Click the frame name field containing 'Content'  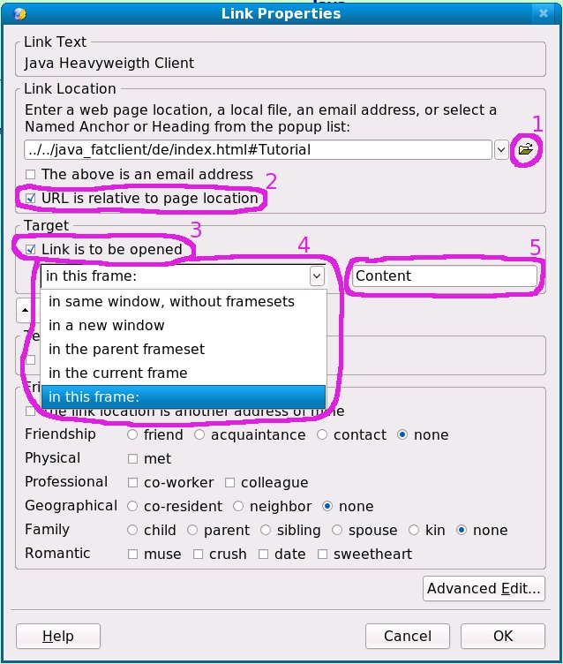tap(444, 275)
